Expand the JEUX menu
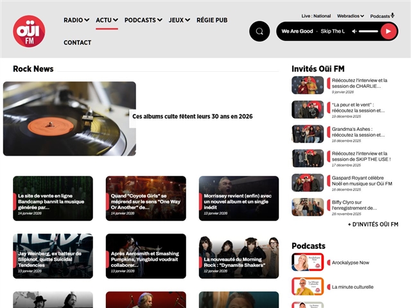This screenshot has width=411, height=308. 179,20
